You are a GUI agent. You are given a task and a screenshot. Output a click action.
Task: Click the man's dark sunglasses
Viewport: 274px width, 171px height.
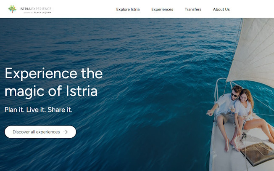pos(234,95)
